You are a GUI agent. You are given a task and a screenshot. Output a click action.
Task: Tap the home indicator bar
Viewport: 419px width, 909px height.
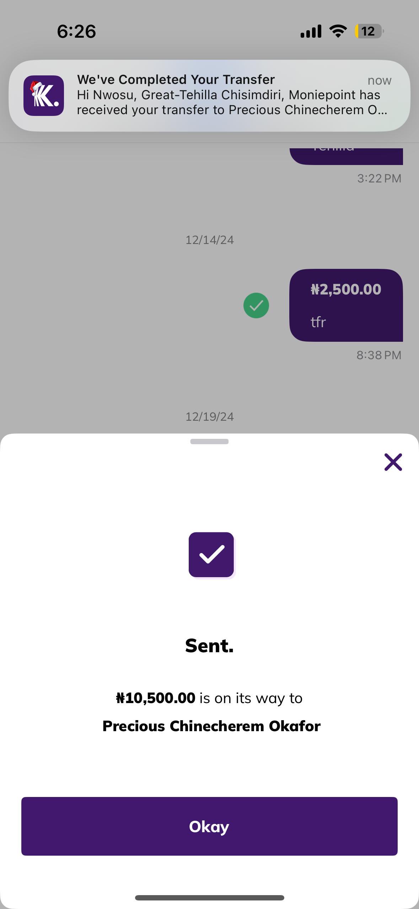click(209, 898)
